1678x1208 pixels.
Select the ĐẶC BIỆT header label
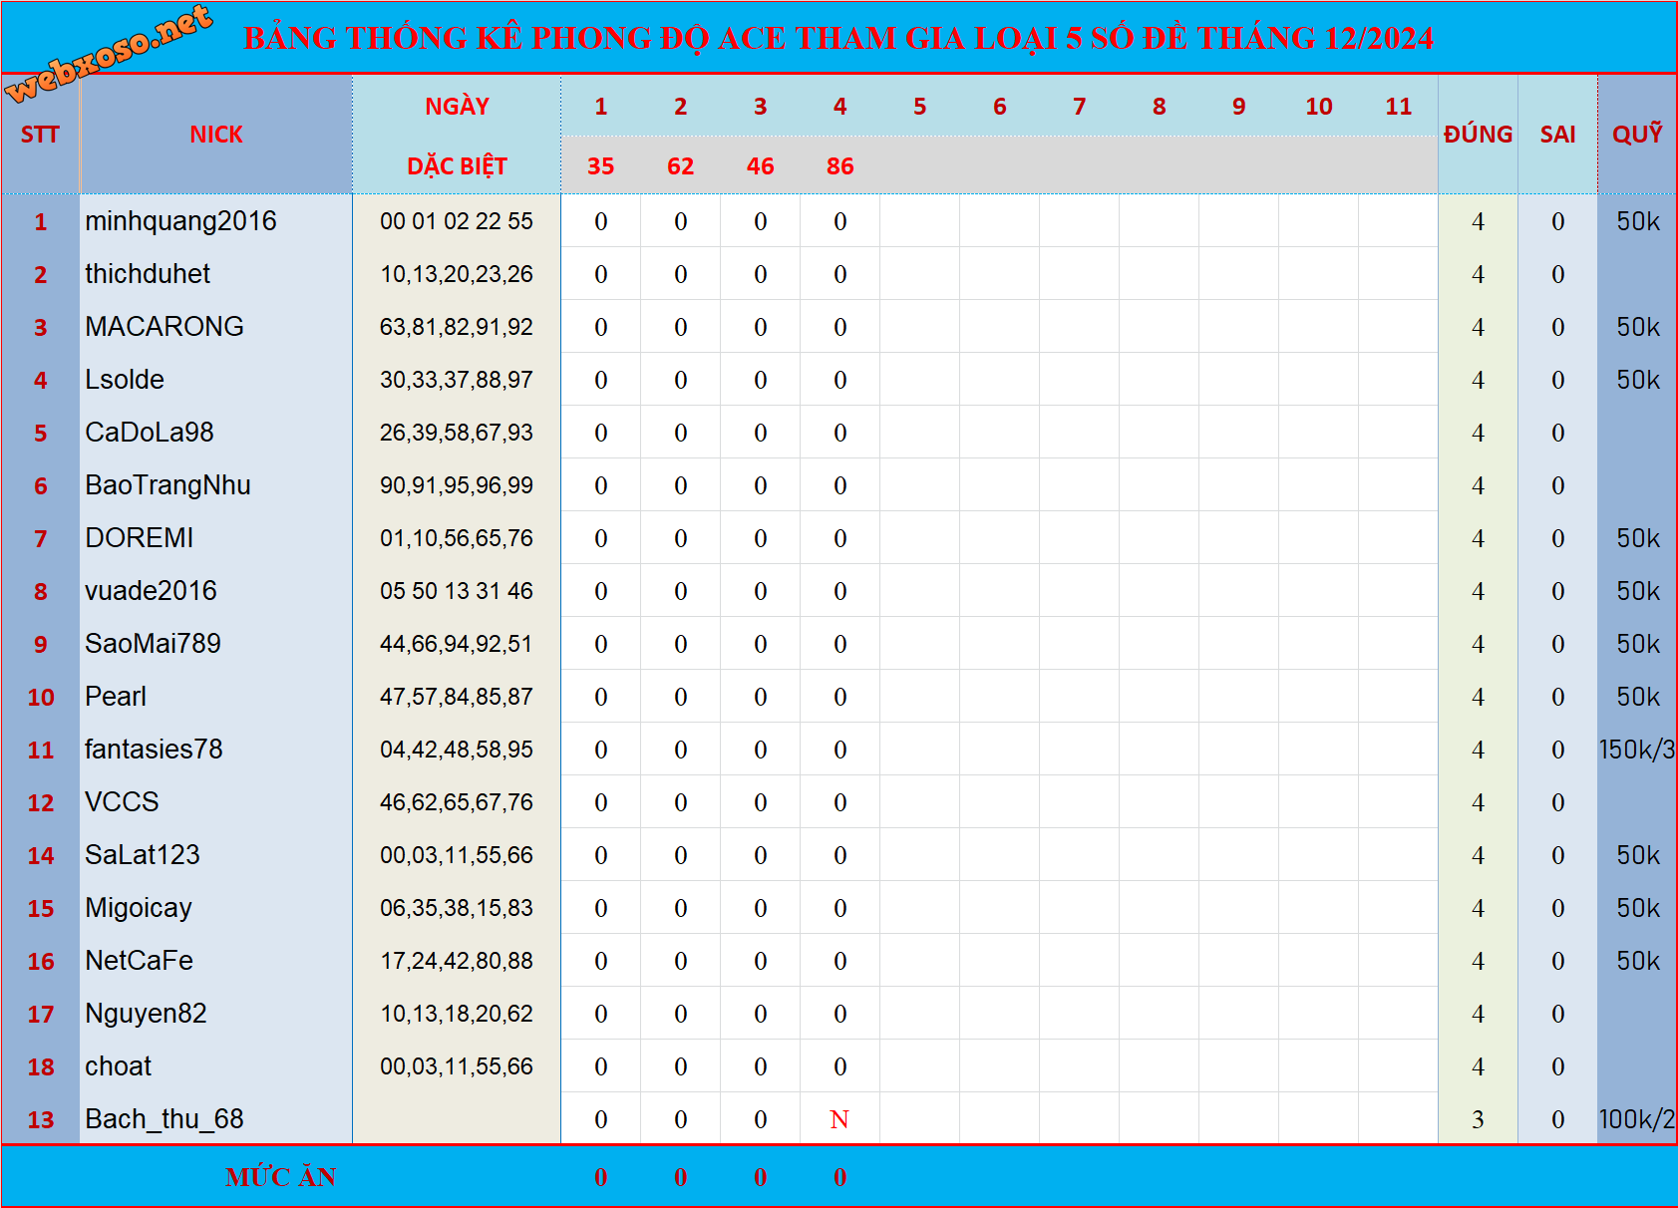(457, 165)
